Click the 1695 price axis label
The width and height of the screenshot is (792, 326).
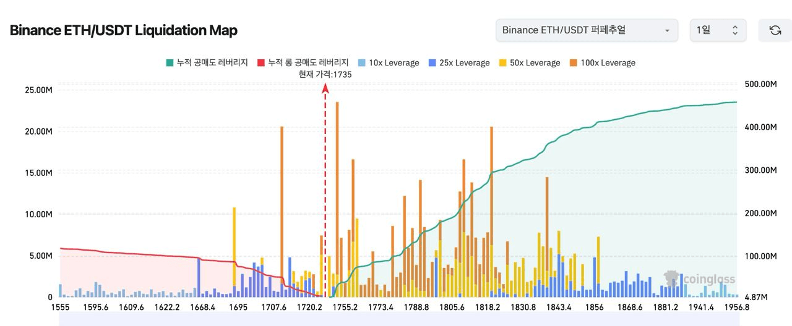pyautogui.click(x=238, y=307)
